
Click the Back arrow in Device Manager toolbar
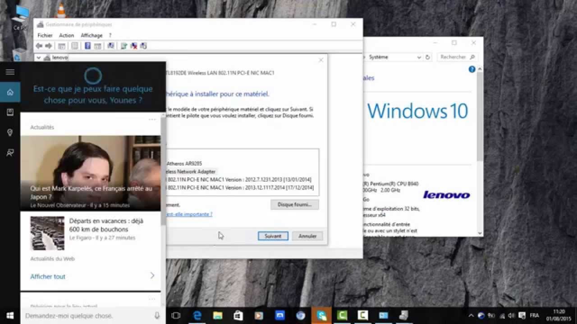click(39, 46)
